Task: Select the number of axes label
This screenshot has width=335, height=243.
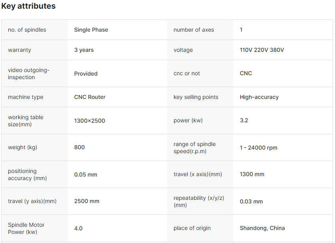Action: point(193,30)
